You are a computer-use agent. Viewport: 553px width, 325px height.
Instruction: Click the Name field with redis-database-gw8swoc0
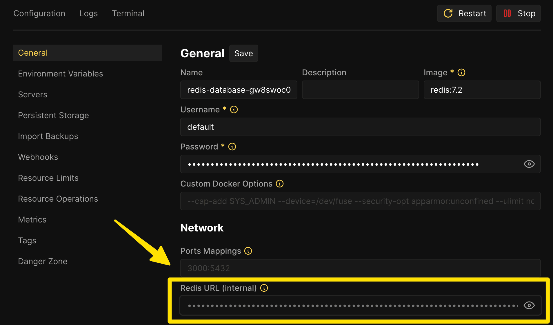[x=239, y=90]
